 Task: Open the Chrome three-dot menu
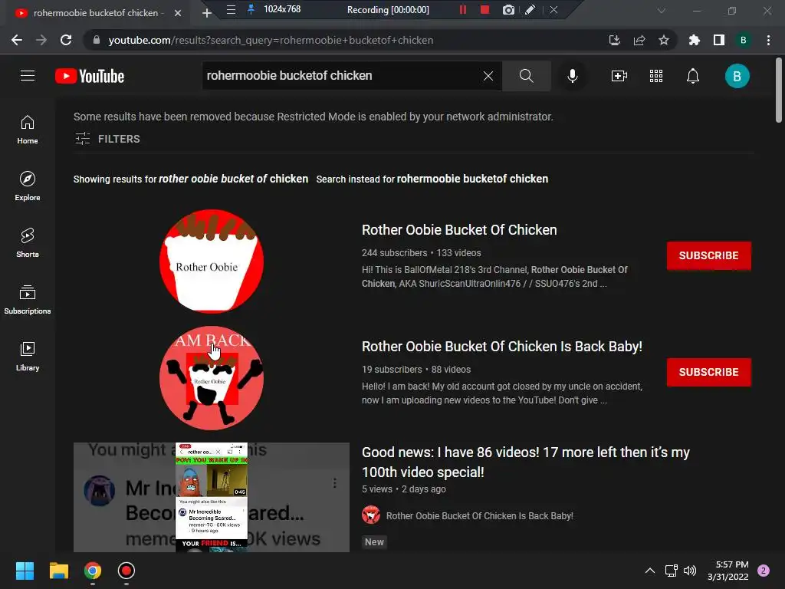pos(768,40)
